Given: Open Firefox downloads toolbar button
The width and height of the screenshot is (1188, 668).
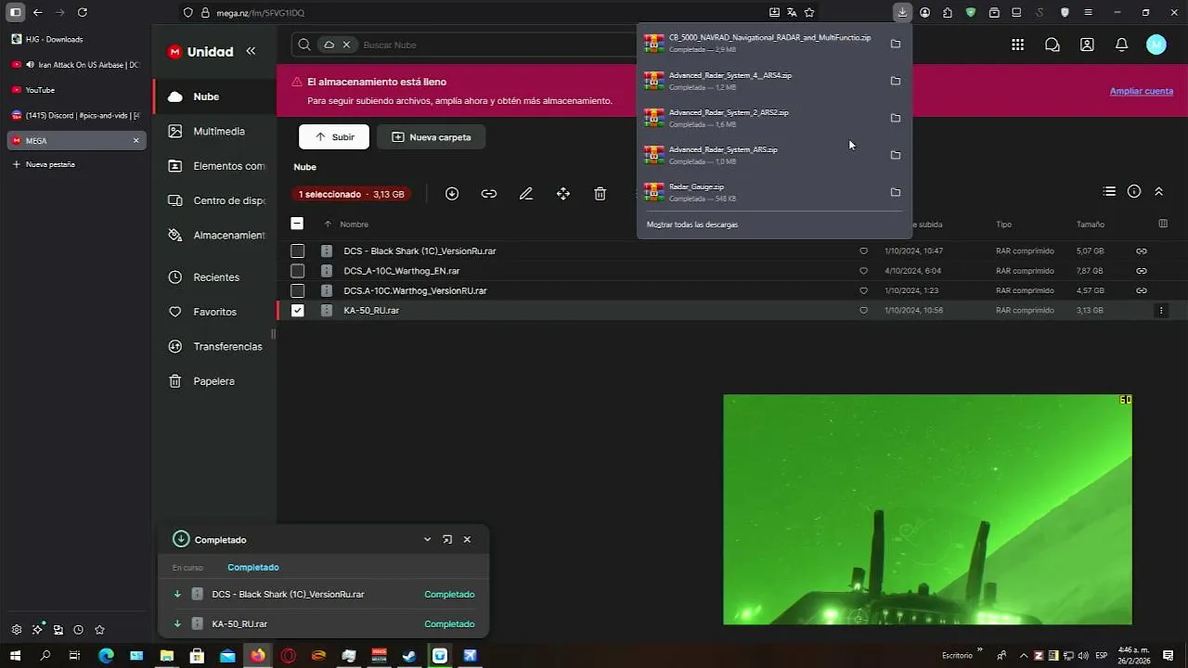Looking at the screenshot, I should coord(902,12).
